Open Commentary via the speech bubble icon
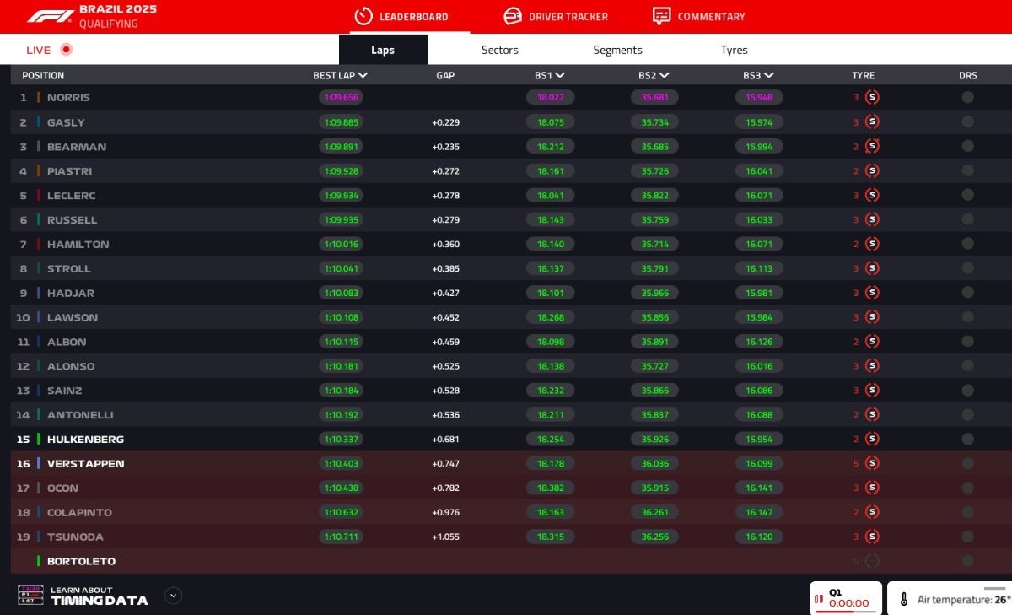The height and width of the screenshot is (615, 1012). tap(659, 16)
